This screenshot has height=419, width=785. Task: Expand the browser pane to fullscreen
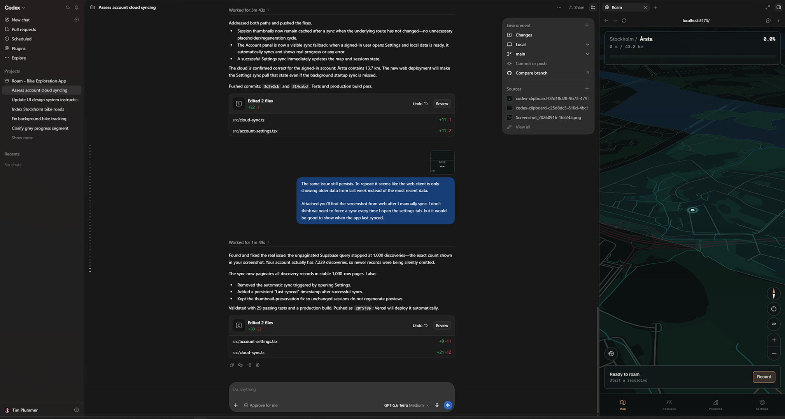(x=767, y=7)
